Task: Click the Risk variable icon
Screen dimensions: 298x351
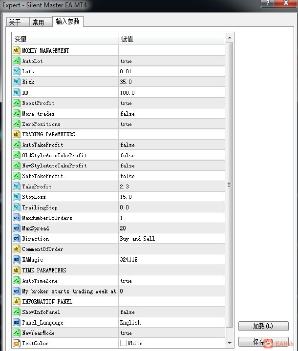Action: click(16, 82)
